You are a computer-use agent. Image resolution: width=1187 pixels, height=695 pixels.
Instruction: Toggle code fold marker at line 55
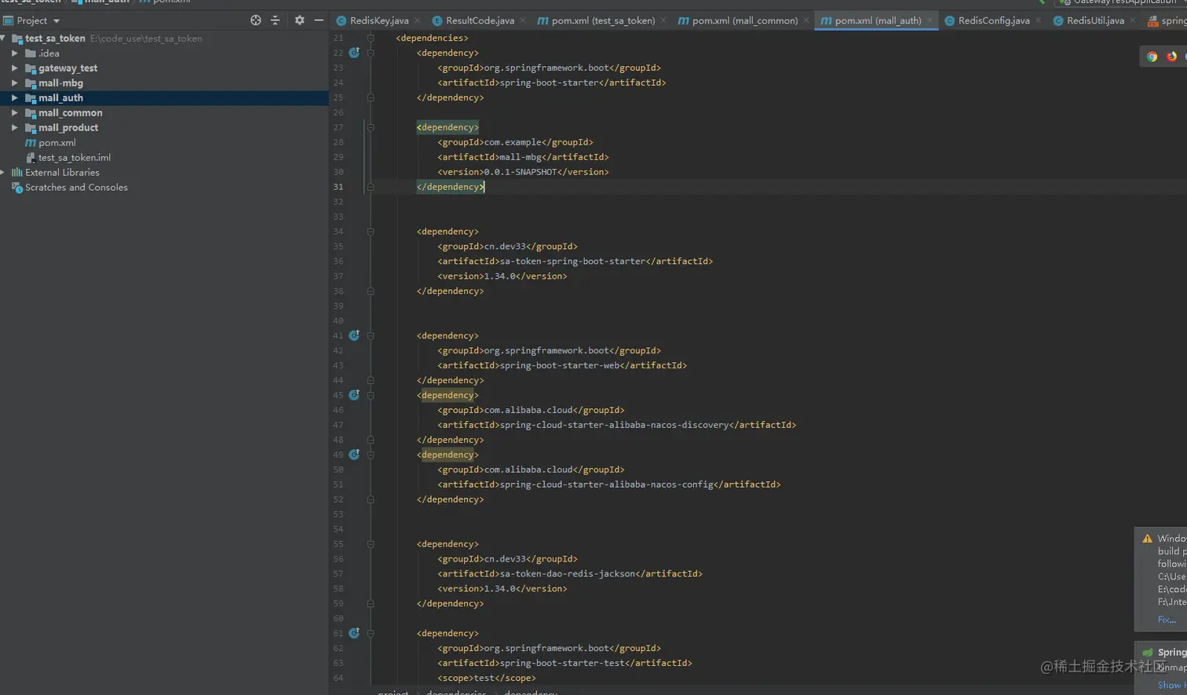[371, 544]
